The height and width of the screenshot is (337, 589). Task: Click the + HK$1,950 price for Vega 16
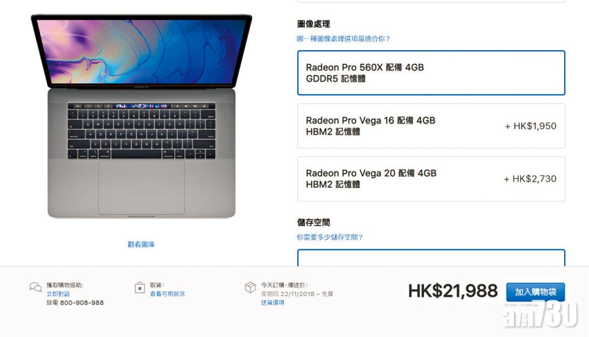tap(531, 126)
